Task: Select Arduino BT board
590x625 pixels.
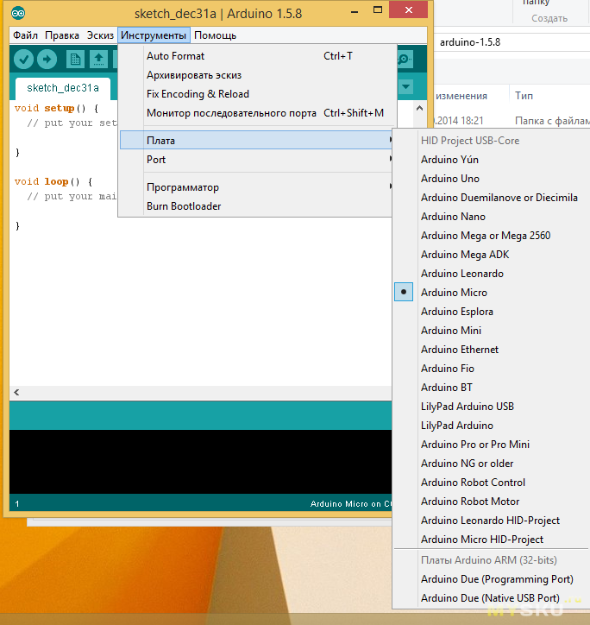Action: tap(491, 388)
